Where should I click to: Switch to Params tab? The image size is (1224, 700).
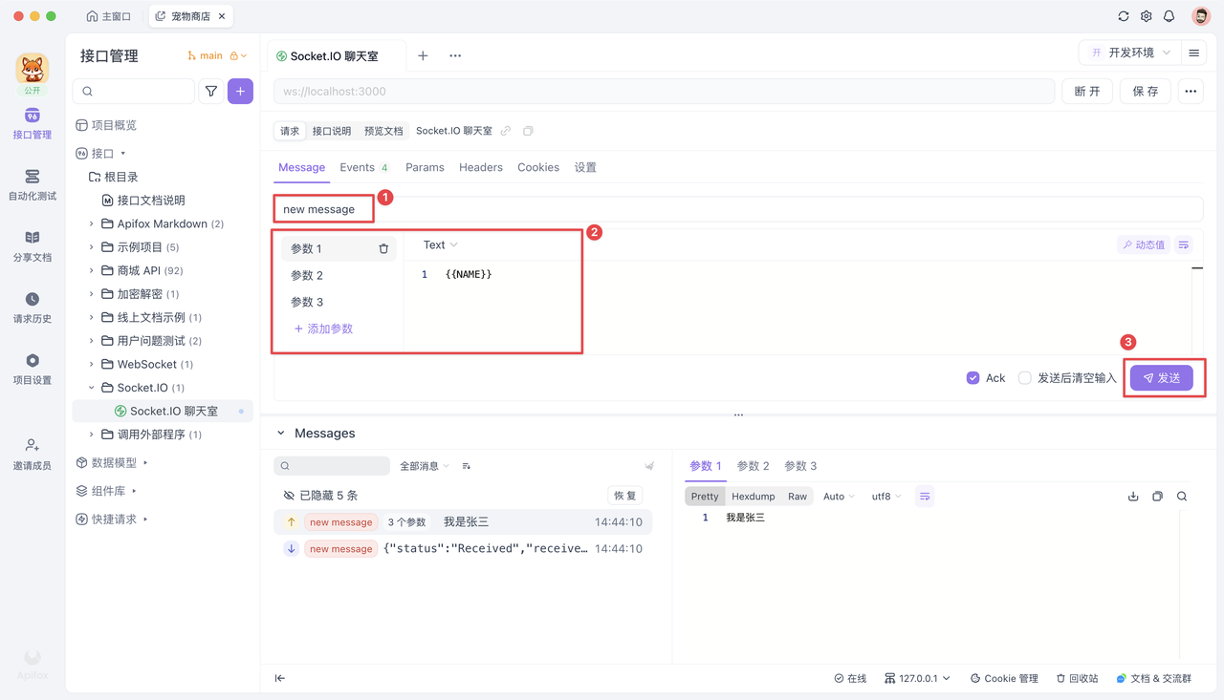coord(425,167)
